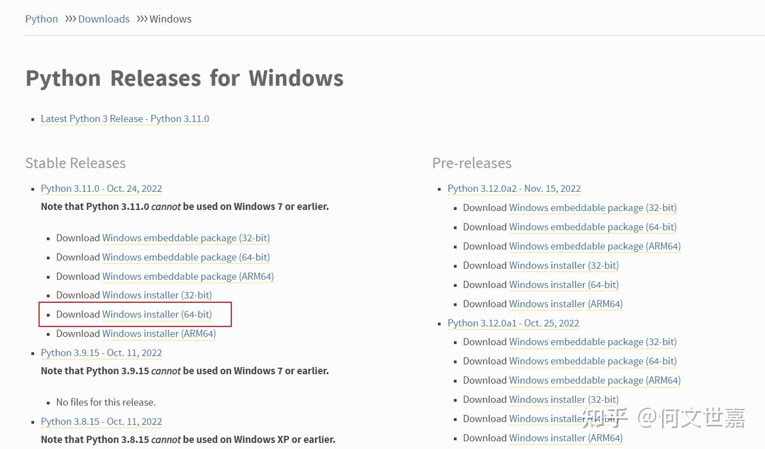Viewport: 765px width, 449px height.
Task: Open the Python 3.11.0 - Oct. 24, 2022 release
Action: [x=101, y=189]
